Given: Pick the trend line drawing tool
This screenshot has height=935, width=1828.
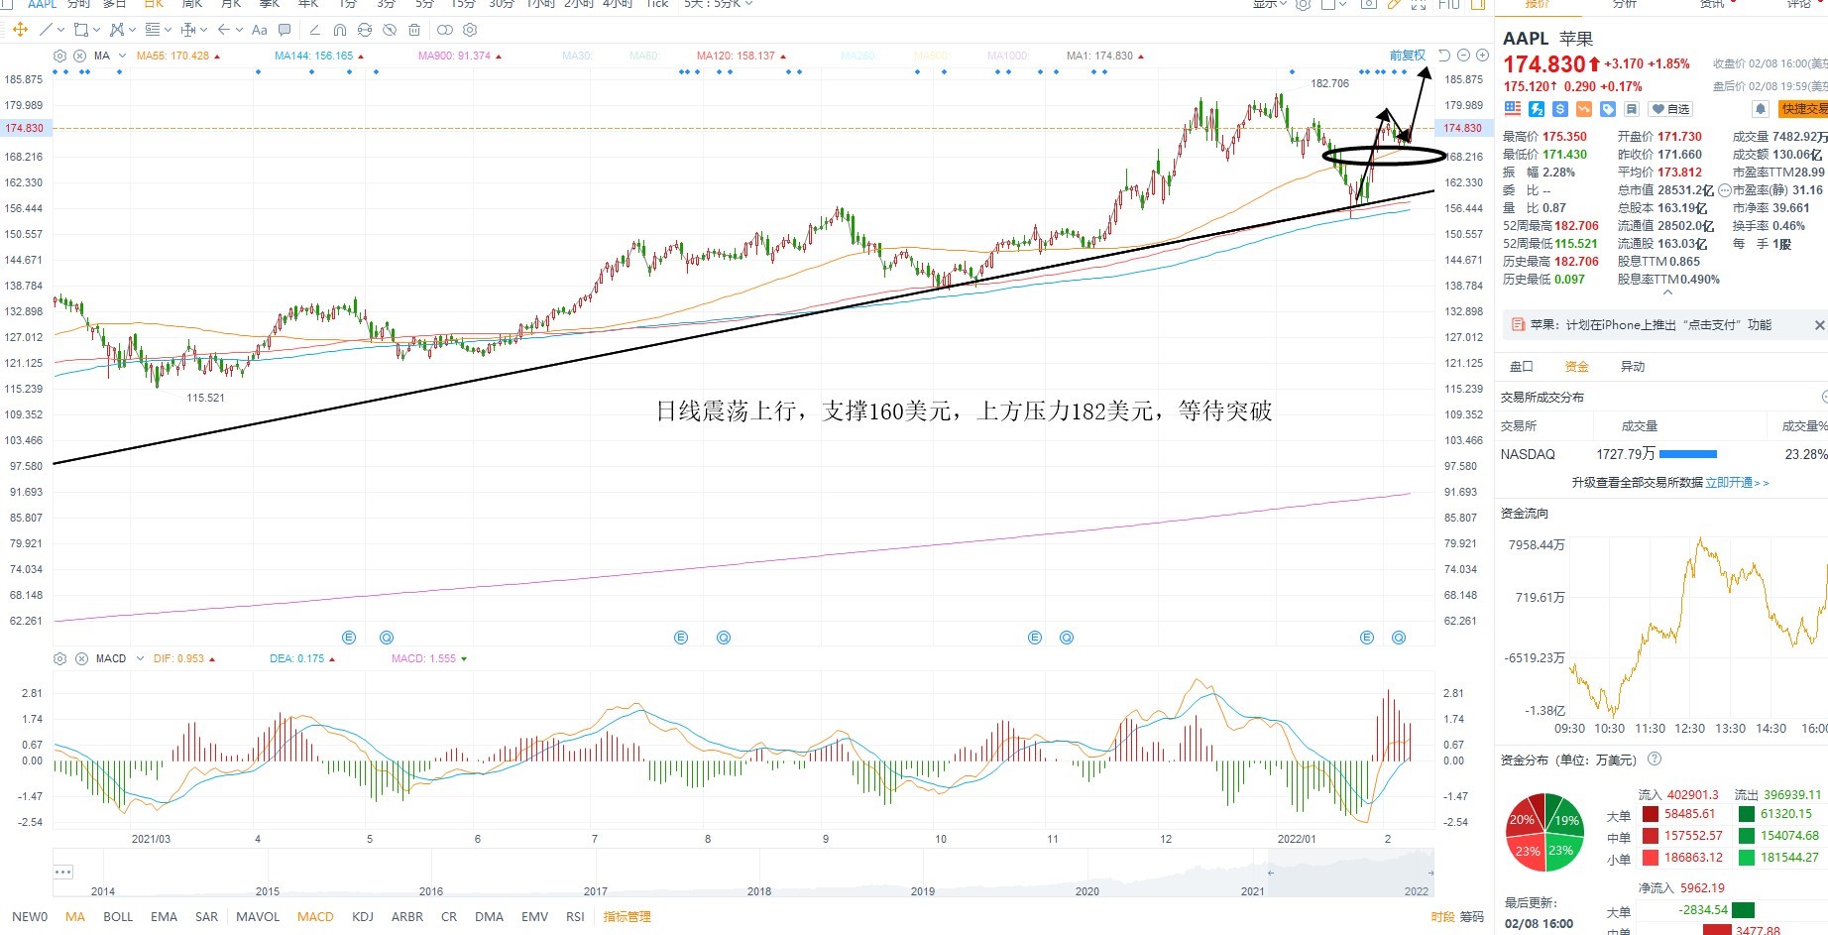Looking at the screenshot, I should (46, 30).
